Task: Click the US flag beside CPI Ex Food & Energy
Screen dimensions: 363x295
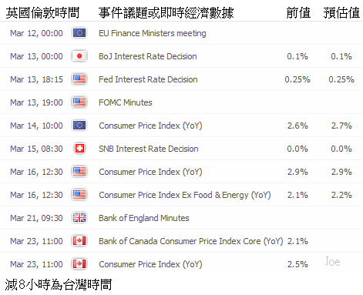Action: click(79, 195)
